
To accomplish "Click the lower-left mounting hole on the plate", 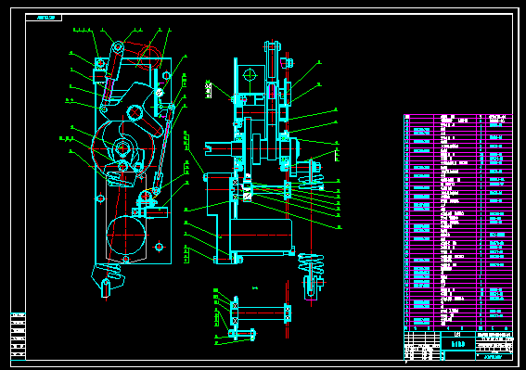I will (x=100, y=198).
